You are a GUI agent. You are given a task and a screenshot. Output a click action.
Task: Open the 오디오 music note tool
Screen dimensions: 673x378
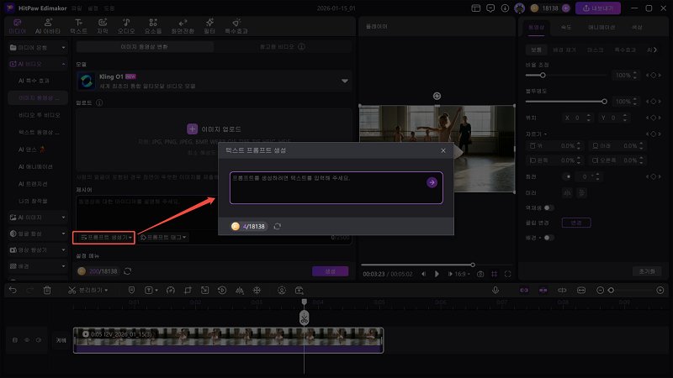(x=125, y=24)
